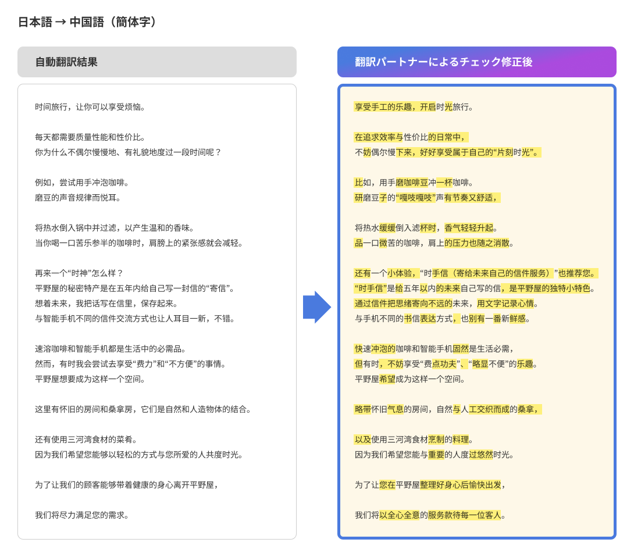Select the 翻訳パートナーによるチェック修正後 gradient header
Viewport: 634px width, 557px height.
point(476,62)
